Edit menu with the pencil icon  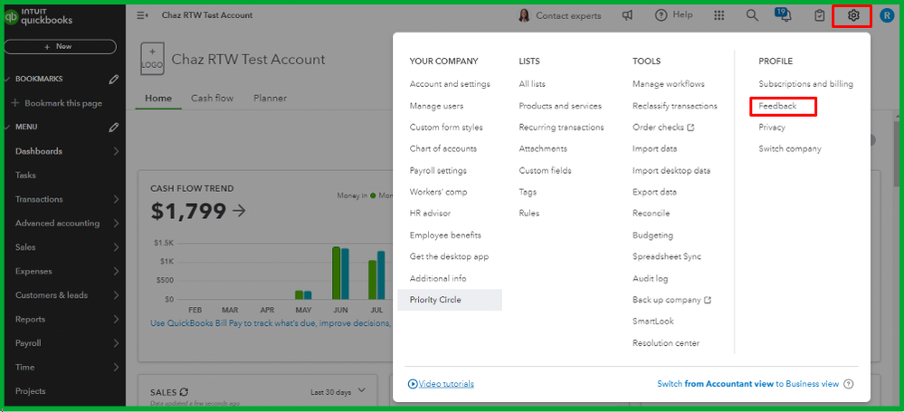pyautogui.click(x=114, y=127)
